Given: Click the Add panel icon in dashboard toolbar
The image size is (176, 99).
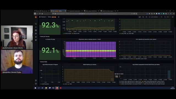Looking at the screenshot, I should pos(140,17).
